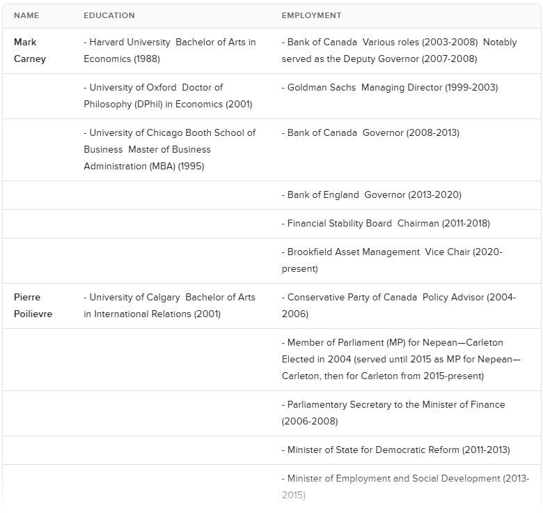Click the Minister of Employment and Social Development entry
Image resolution: width=543 pixels, height=513 pixels.
tap(405, 487)
